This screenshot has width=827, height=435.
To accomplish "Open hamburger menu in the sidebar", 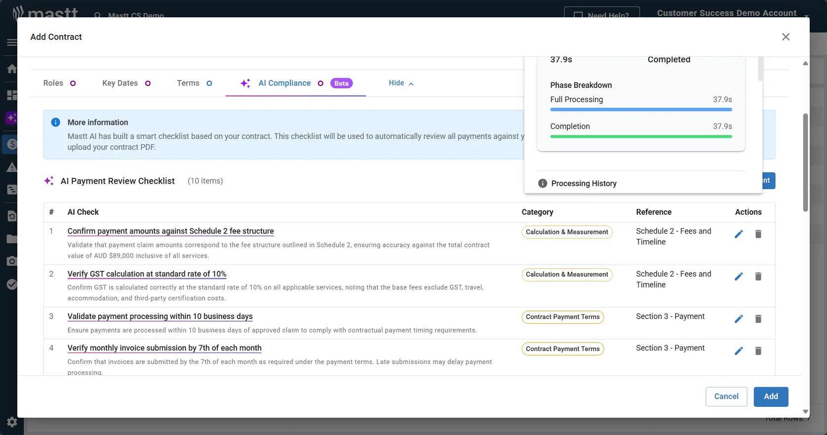I will (12, 42).
